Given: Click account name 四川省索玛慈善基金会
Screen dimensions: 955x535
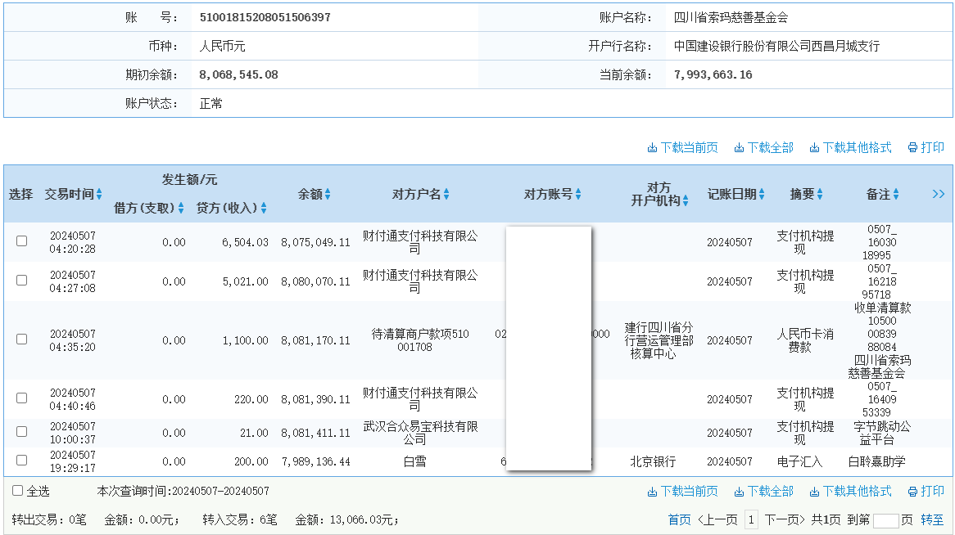Looking at the screenshot, I should (731, 18).
